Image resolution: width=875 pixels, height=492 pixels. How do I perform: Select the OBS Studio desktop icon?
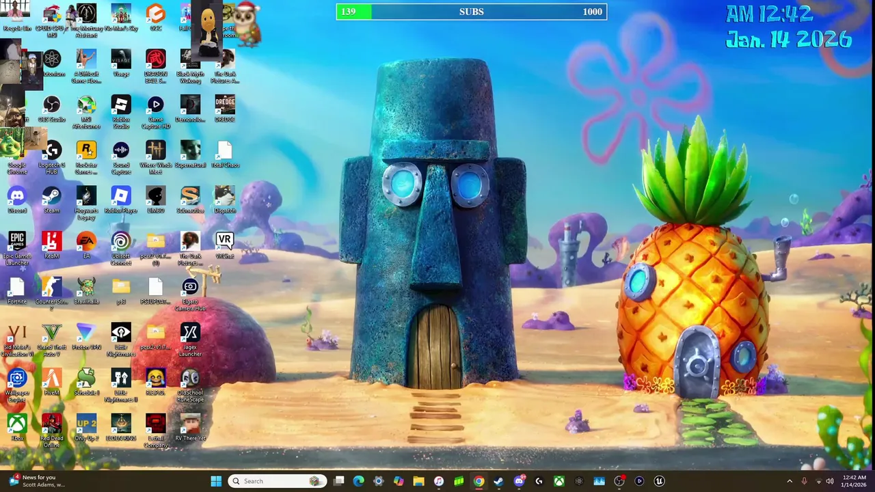pos(52,108)
